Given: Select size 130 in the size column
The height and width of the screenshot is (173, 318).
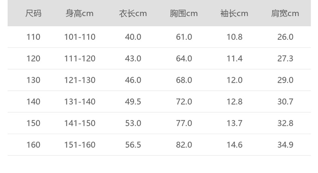Looking at the screenshot, I should (x=33, y=80).
